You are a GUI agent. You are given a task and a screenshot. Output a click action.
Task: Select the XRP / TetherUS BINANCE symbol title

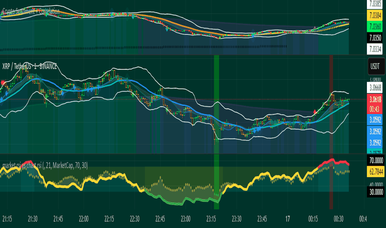pyautogui.click(x=29, y=66)
